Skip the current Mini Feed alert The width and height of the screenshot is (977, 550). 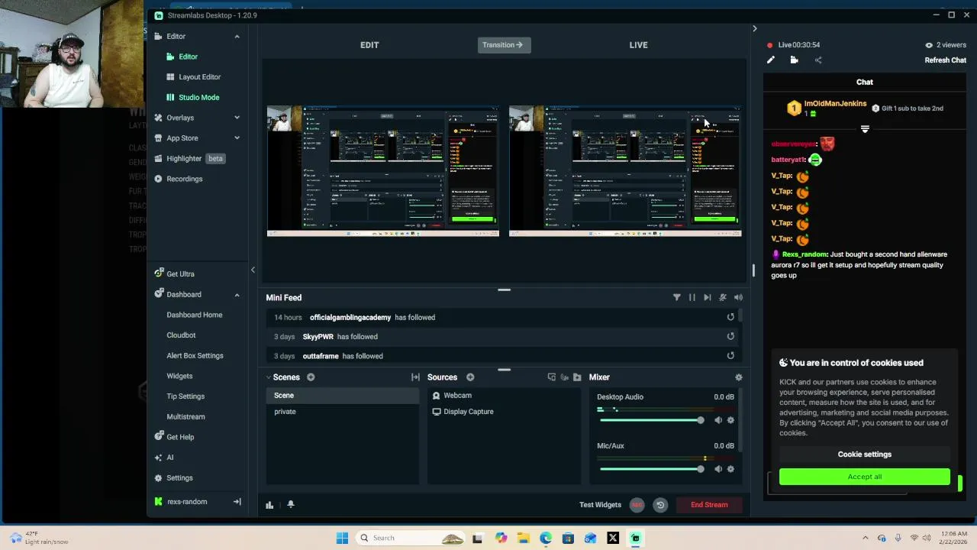tap(708, 298)
